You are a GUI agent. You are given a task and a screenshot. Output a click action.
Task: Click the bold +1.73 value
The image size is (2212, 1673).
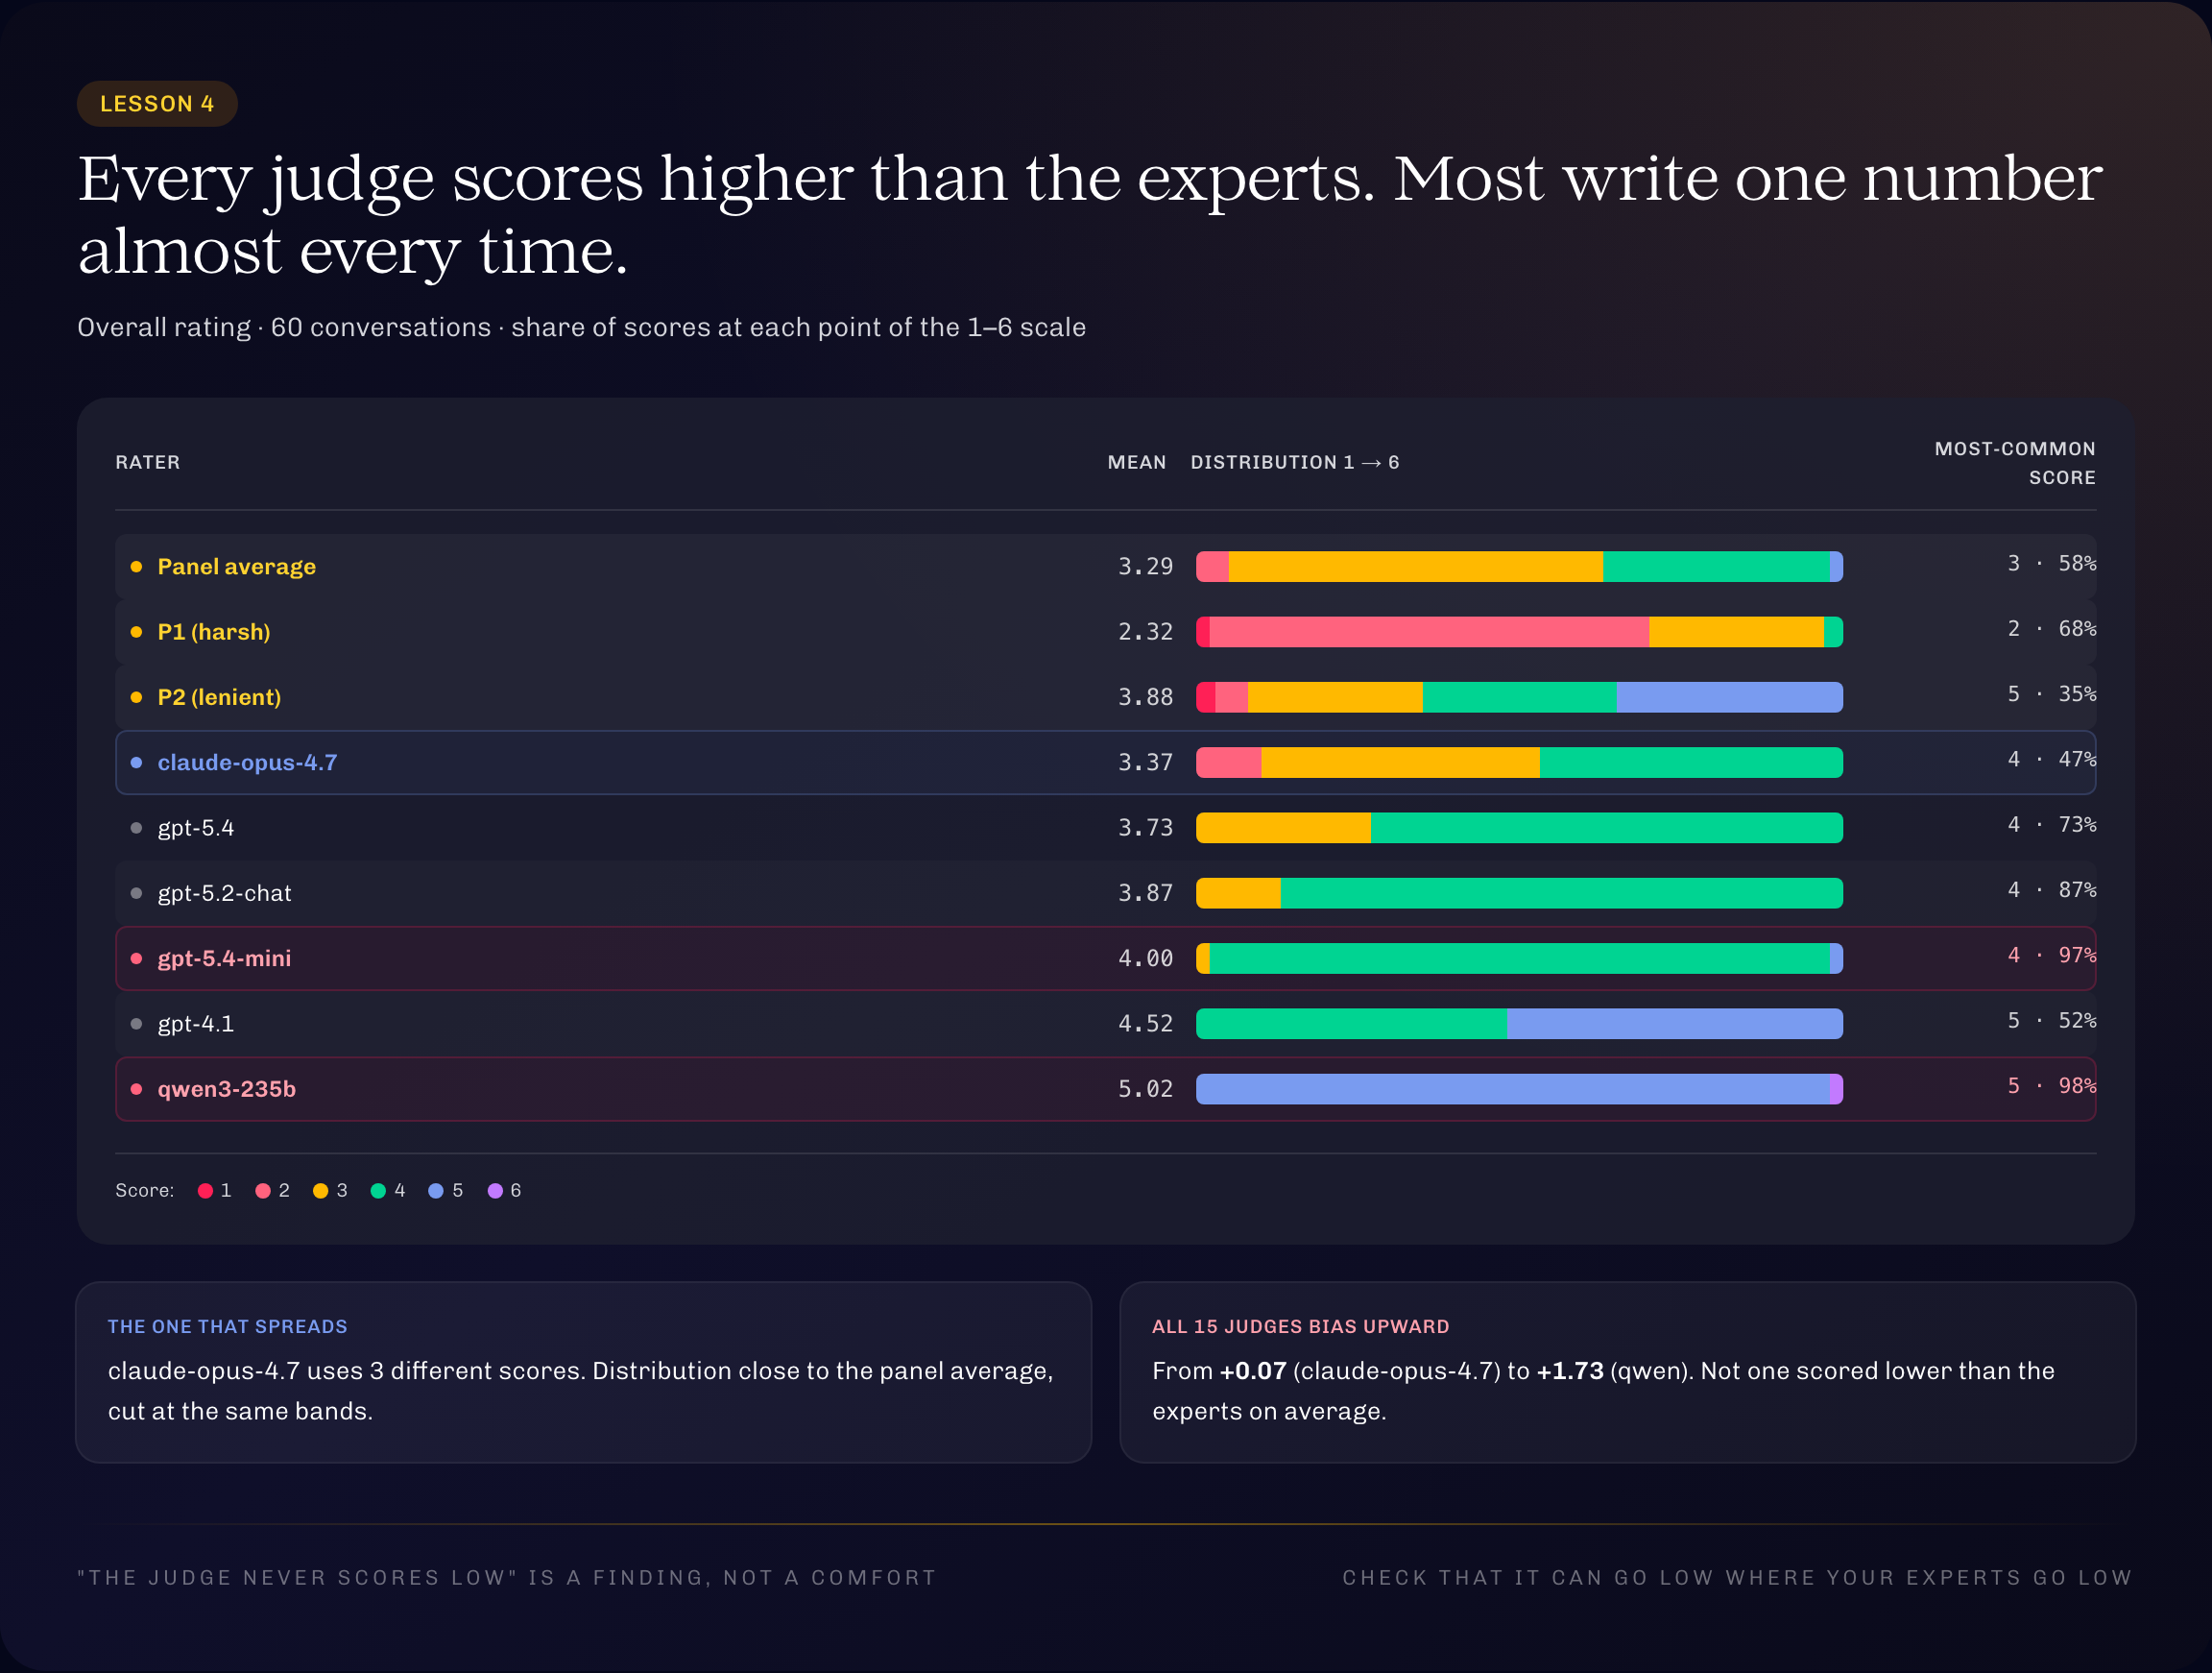click(x=1570, y=1370)
